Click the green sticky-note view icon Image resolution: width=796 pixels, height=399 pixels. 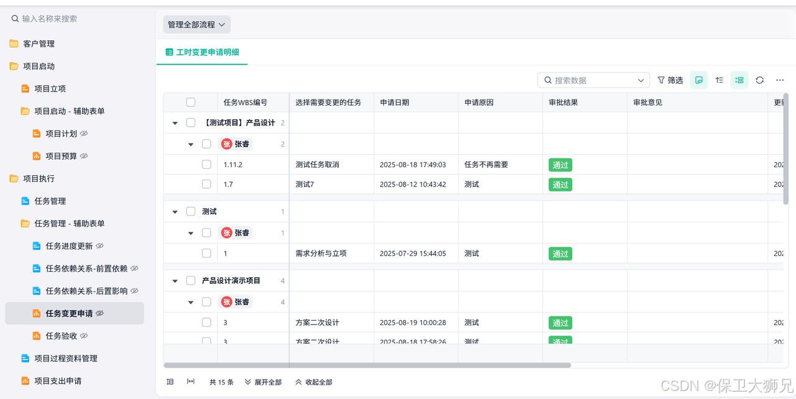pos(699,80)
